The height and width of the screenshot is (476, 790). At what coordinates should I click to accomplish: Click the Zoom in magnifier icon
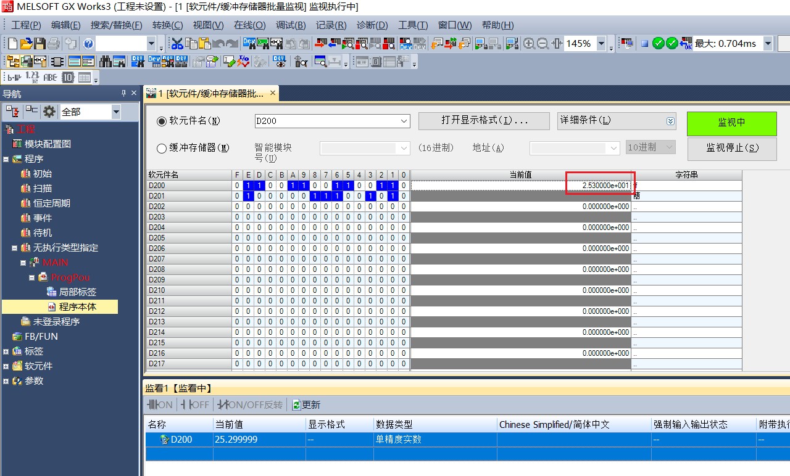[529, 43]
